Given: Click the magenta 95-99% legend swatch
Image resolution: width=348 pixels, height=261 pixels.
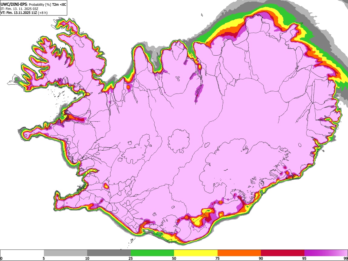Looking at the screenshot, I should 326,253.
